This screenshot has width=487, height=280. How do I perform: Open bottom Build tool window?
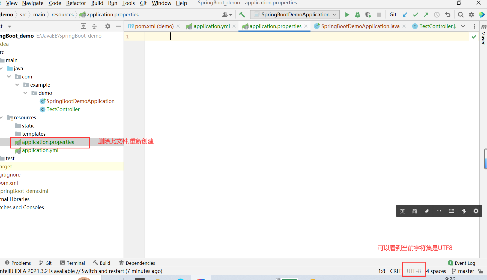tap(101, 263)
